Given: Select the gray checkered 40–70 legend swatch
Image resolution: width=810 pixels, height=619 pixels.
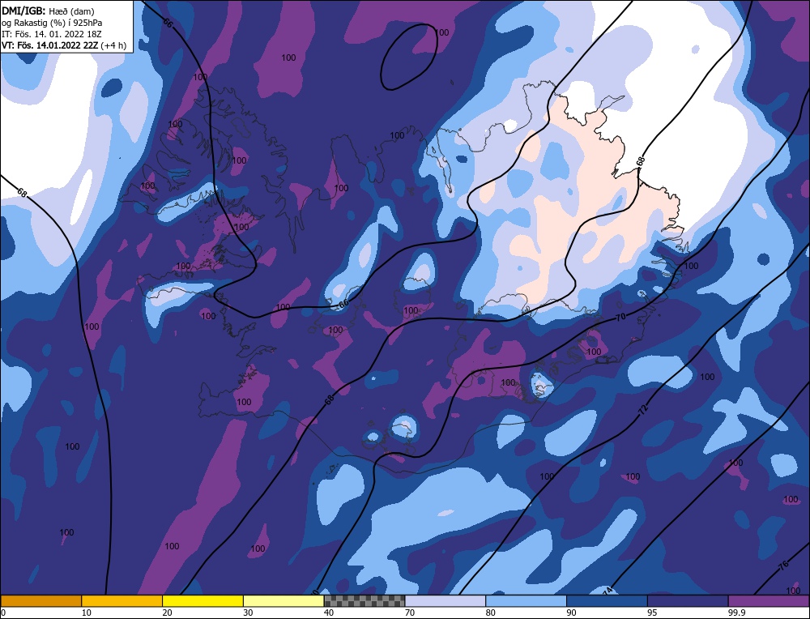Looking at the screenshot, I should pos(364,600).
